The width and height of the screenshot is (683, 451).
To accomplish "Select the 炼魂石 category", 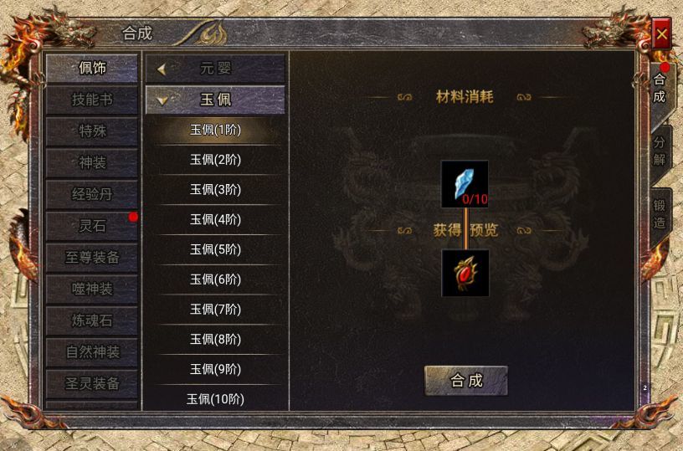I will (92, 320).
